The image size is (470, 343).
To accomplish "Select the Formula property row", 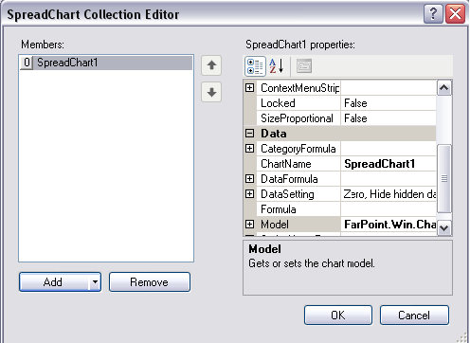I will (346, 209).
